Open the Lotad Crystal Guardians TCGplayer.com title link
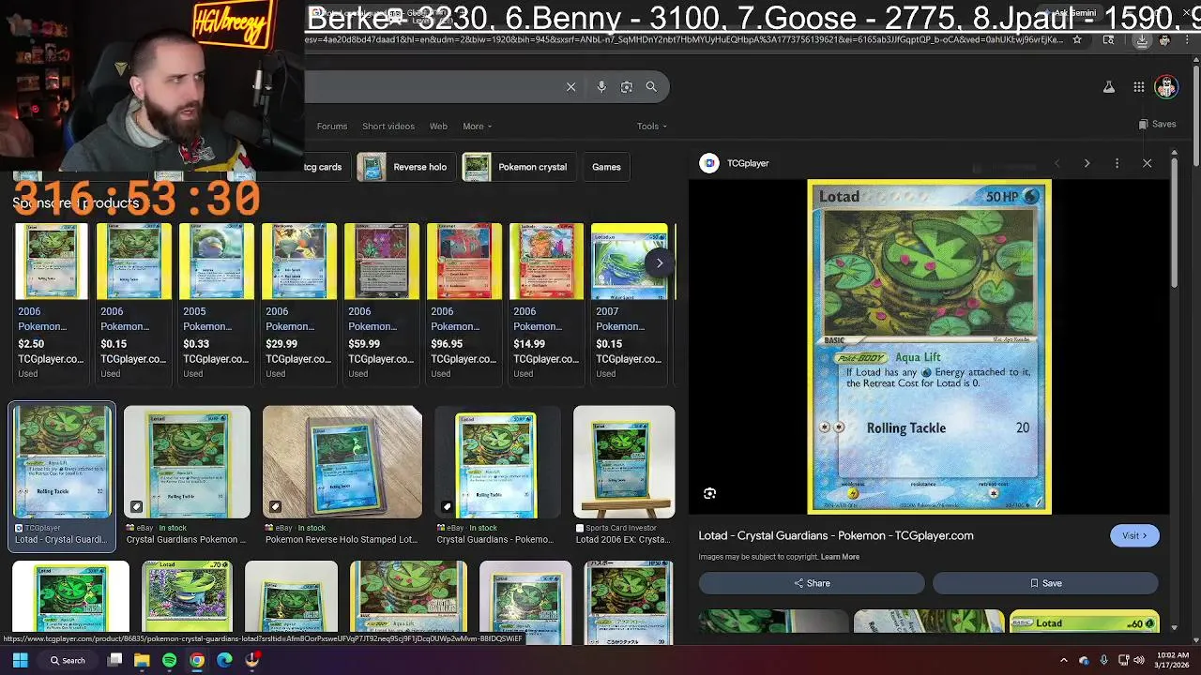The width and height of the screenshot is (1201, 675). click(836, 535)
